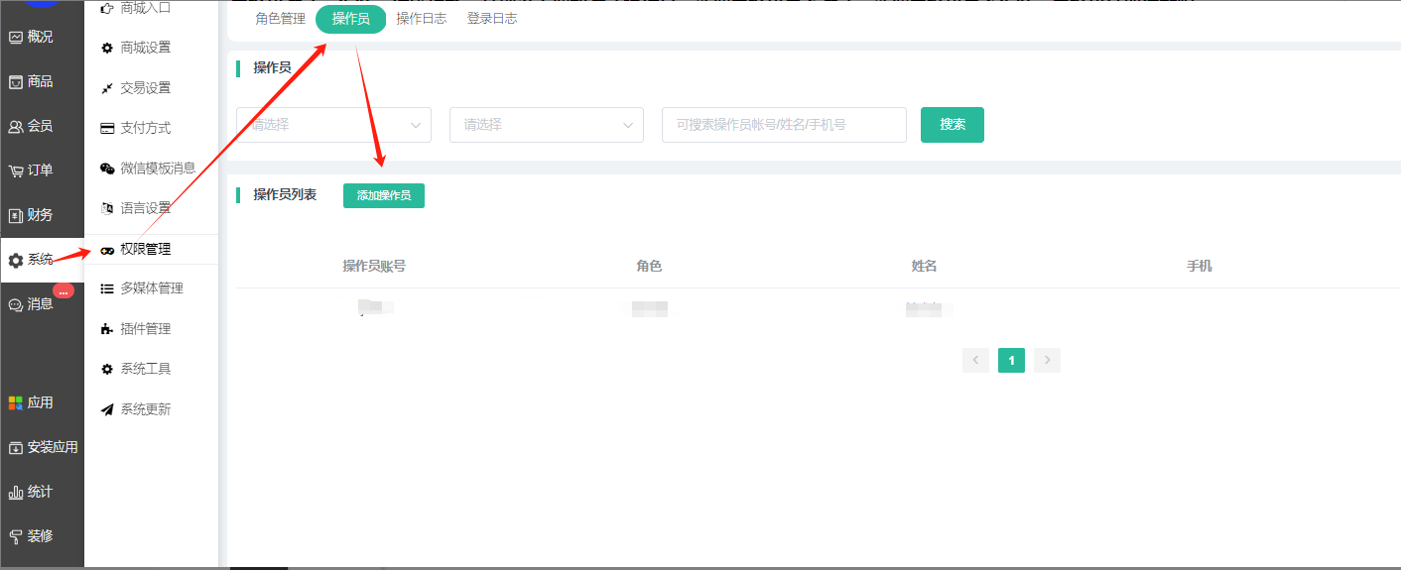Switch to the 角色管理 tab
Viewport: 1401px width, 570px height.
click(x=280, y=19)
